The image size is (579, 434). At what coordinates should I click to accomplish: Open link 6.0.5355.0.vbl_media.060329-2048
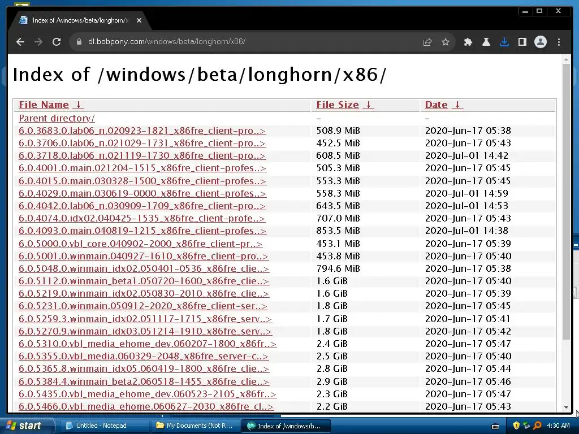144,357
